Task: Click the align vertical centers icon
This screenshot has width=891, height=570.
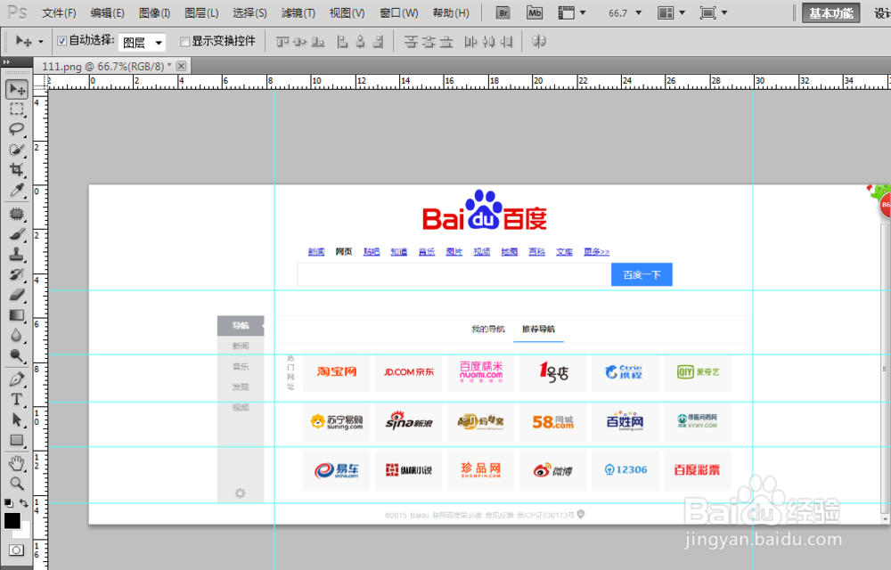Action: pyautogui.click(x=300, y=42)
